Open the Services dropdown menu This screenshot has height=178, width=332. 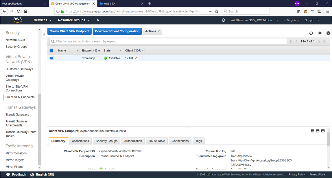point(43,20)
